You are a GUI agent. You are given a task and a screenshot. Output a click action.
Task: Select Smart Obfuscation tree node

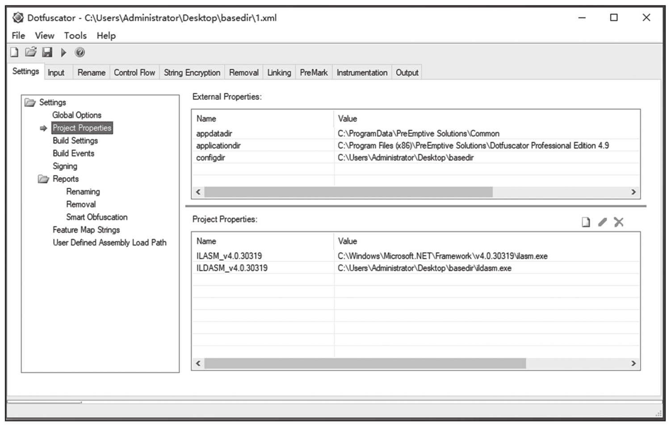[x=97, y=217]
